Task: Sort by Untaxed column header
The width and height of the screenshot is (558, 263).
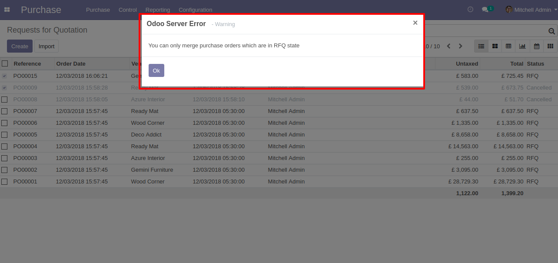Action: point(467,63)
